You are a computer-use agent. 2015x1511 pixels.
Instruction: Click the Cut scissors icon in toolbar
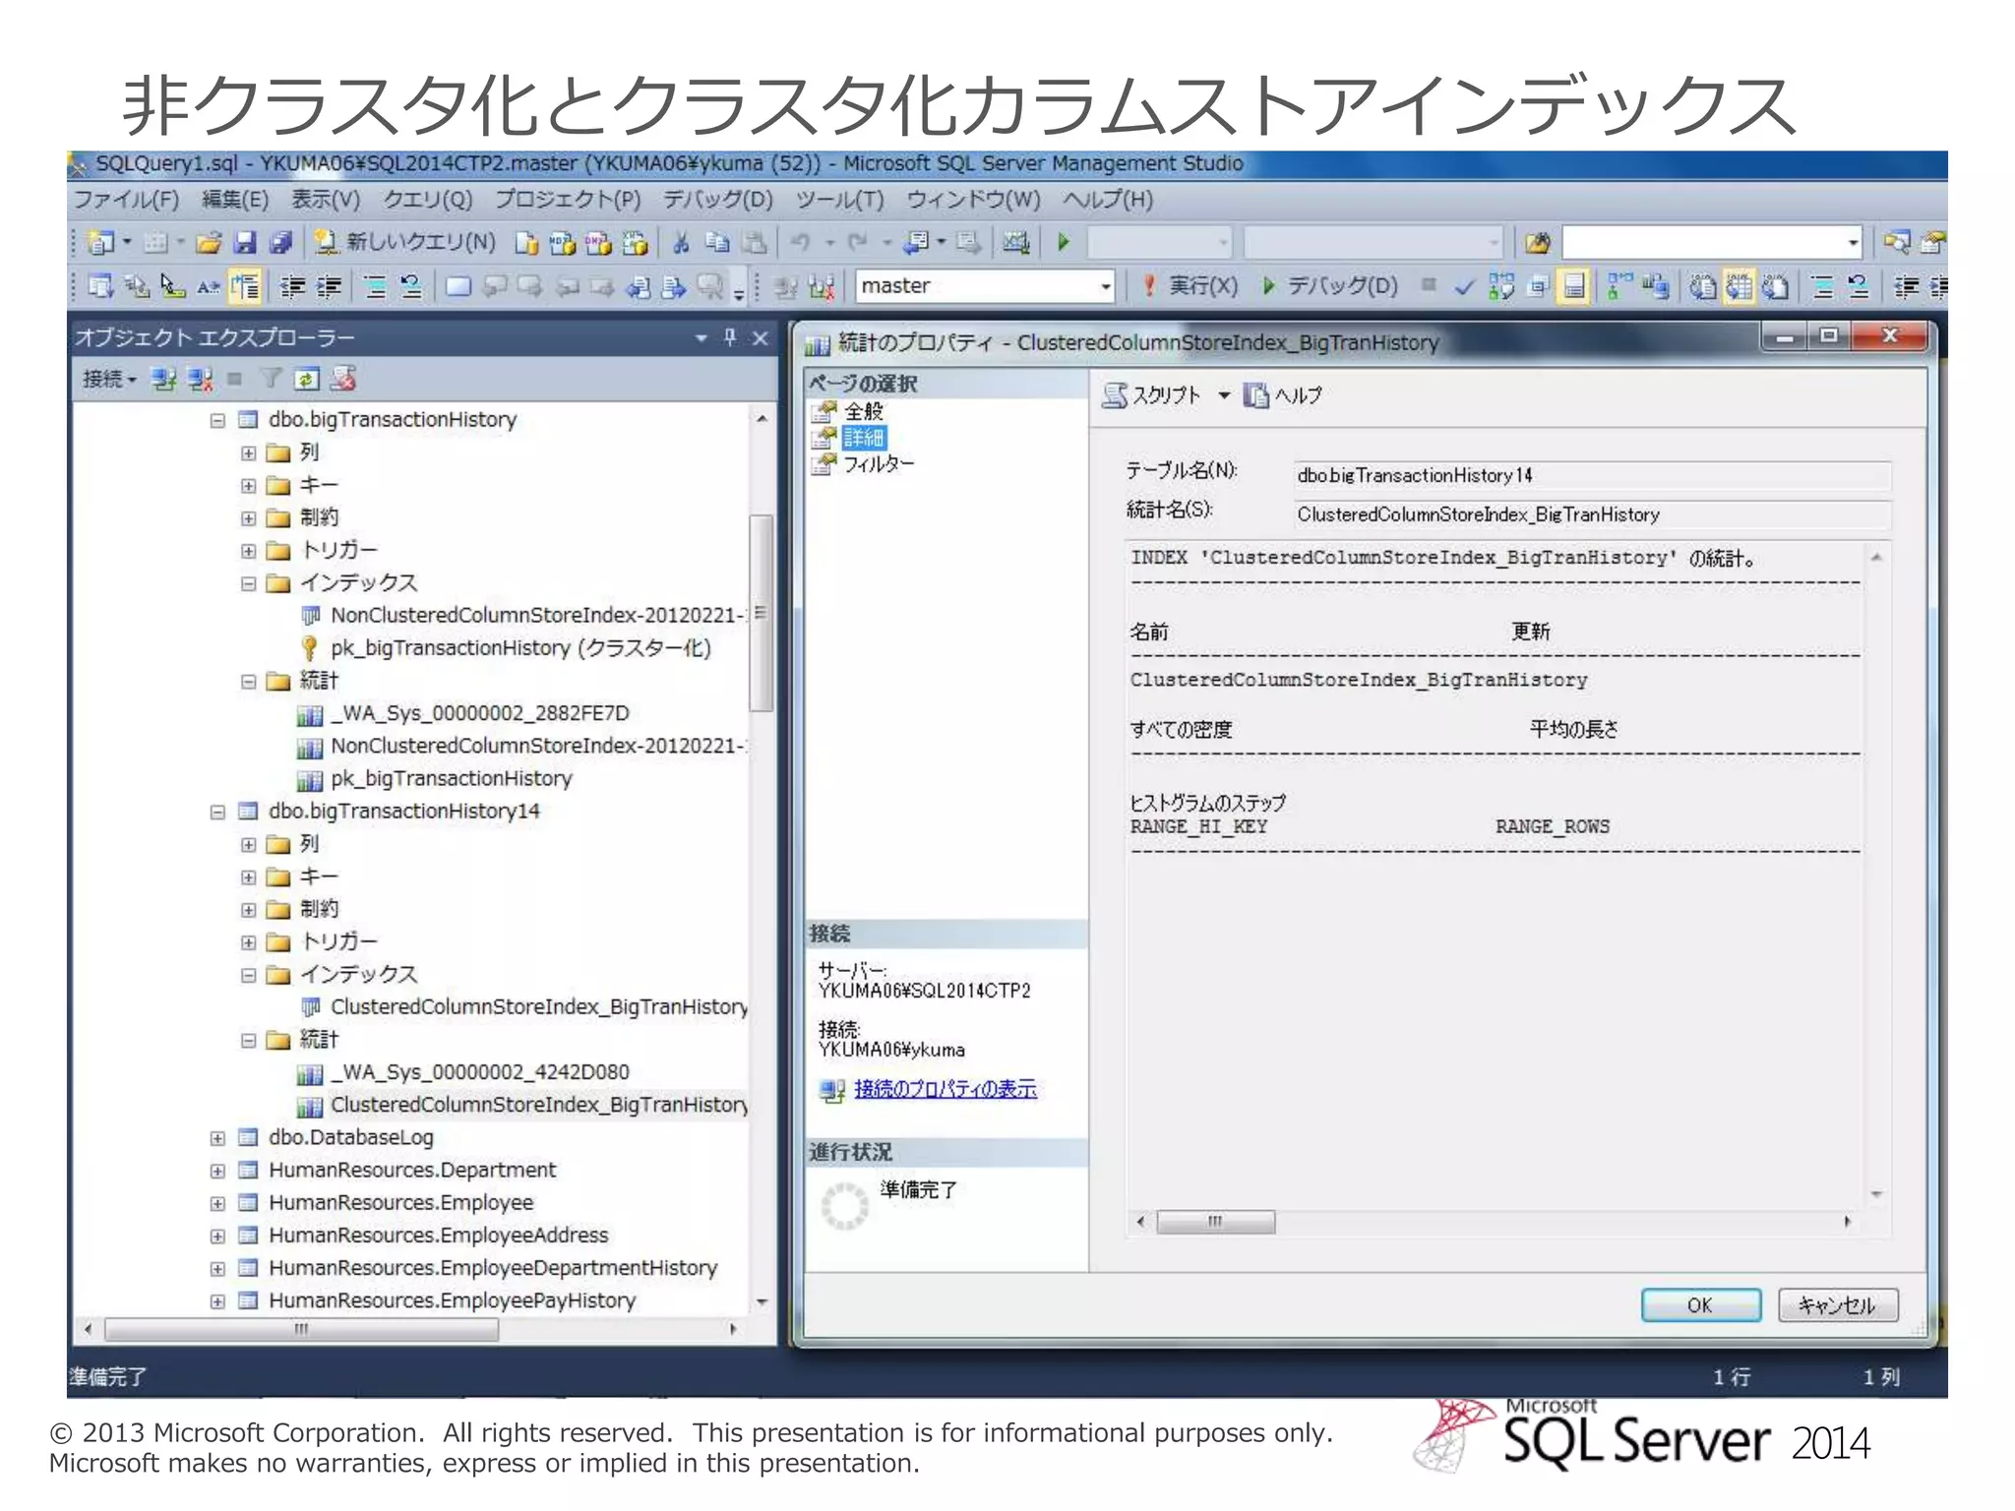click(681, 242)
